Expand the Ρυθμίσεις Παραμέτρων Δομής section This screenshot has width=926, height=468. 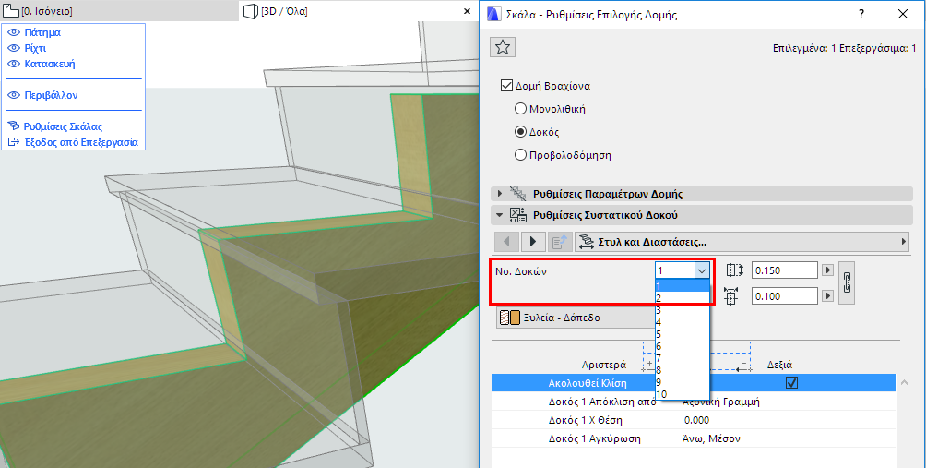coord(500,193)
